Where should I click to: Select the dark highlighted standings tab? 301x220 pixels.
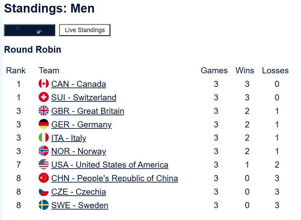click(29, 30)
